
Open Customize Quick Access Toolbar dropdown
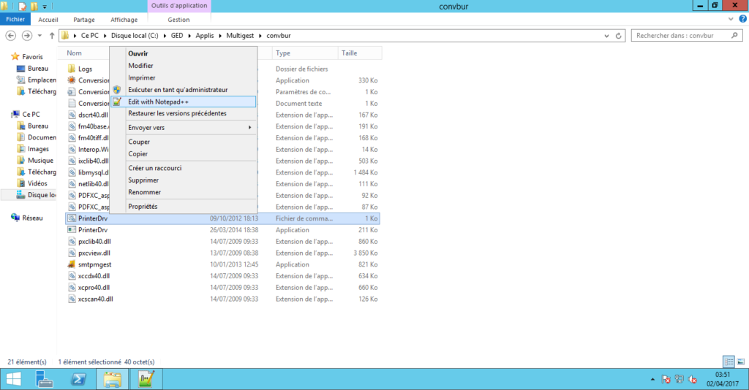(x=46, y=6)
